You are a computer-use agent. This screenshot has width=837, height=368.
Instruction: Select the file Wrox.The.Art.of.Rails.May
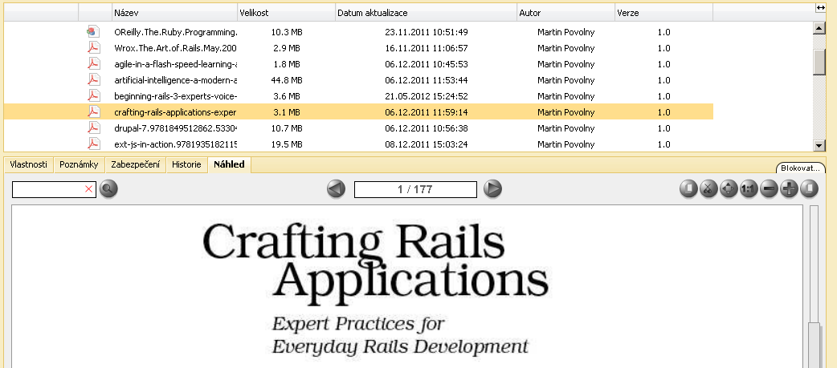click(x=175, y=48)
